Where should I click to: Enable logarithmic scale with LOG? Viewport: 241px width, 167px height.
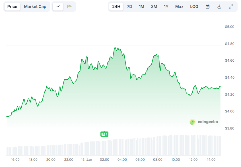[x=194, y=6]
